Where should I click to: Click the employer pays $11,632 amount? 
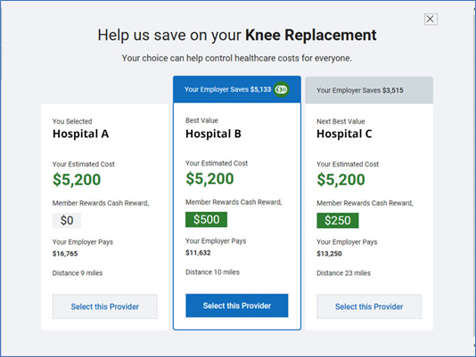tap(198, 253)
